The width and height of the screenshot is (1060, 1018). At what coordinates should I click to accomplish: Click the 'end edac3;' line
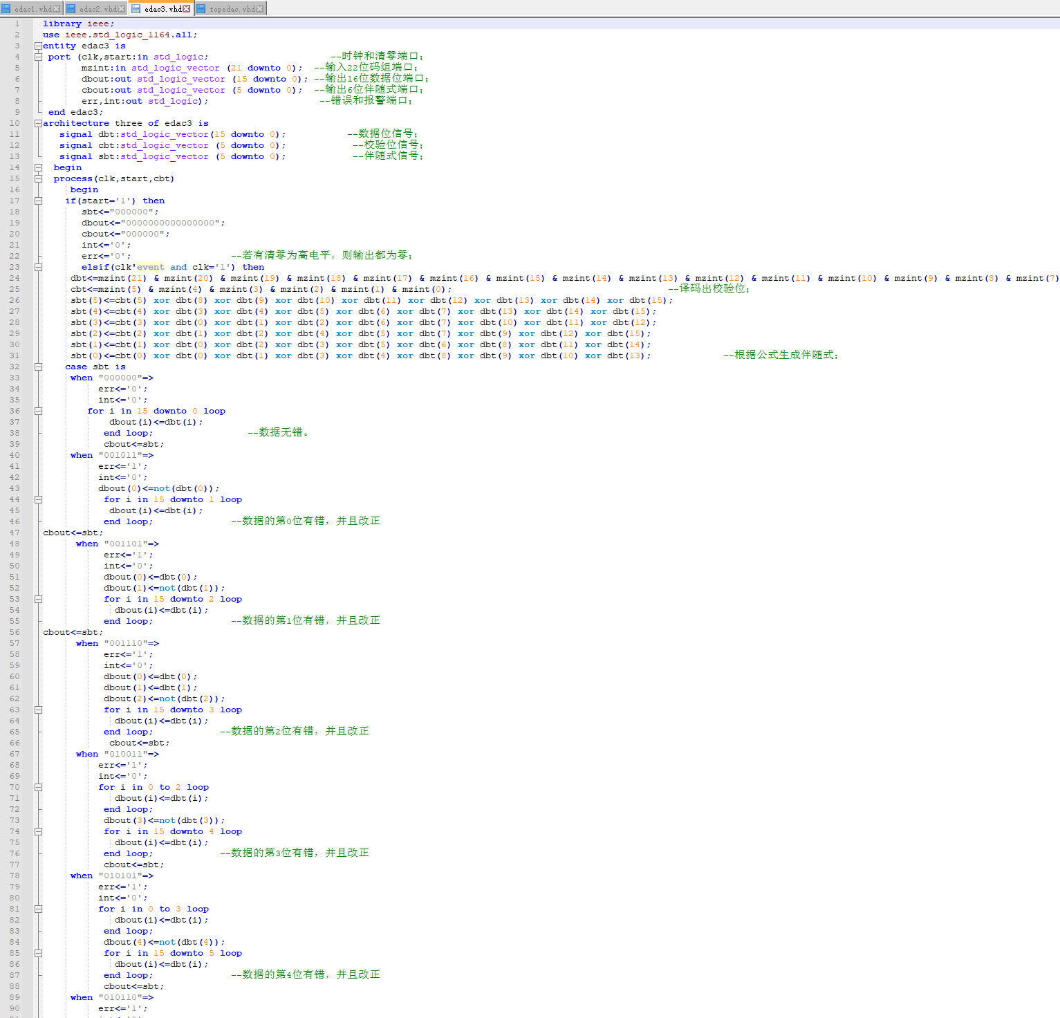pyautogui.click(x=75, y=112)
